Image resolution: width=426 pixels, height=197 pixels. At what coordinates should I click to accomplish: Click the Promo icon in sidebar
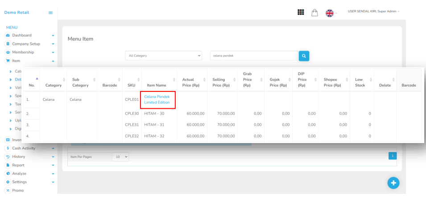tap(8, 190)
